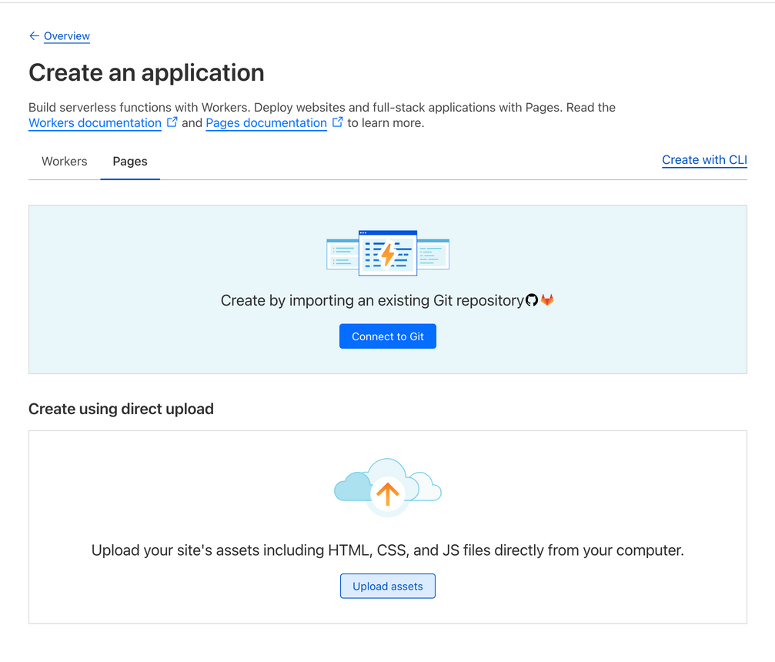Click the Create an application heading
775x662 pixels.
[x=146, y=73]
